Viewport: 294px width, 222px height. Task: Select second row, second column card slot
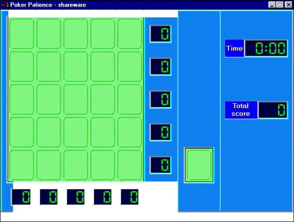pyautogui.click(x=49, y=67)
